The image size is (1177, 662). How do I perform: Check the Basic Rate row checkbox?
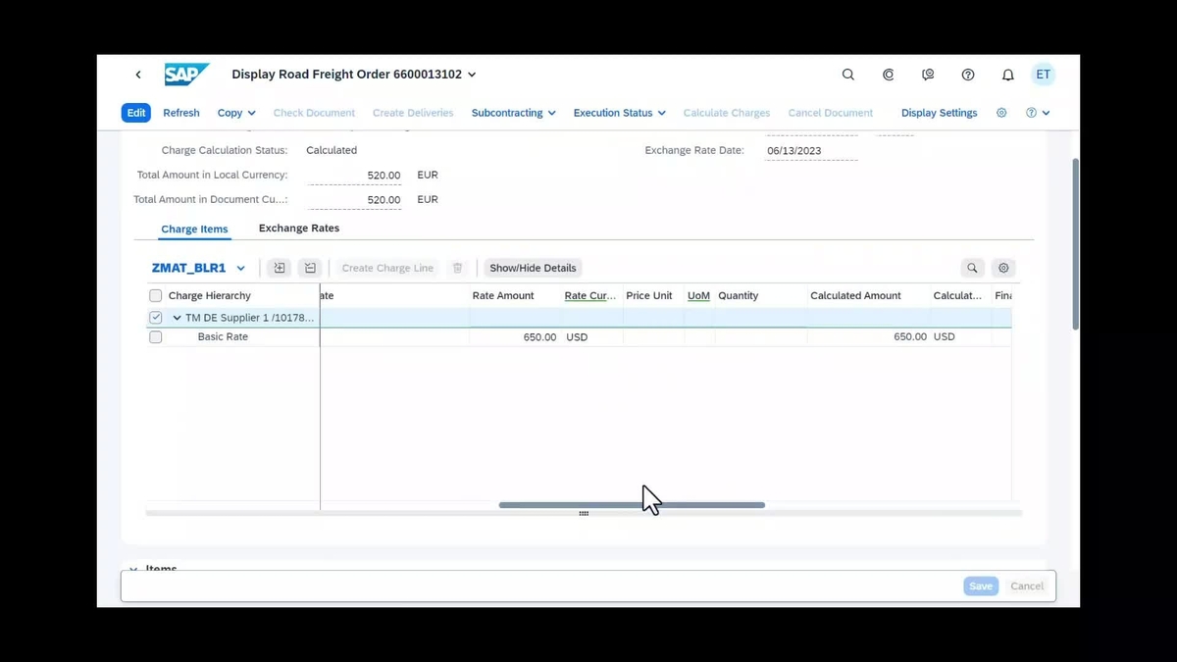155,336
